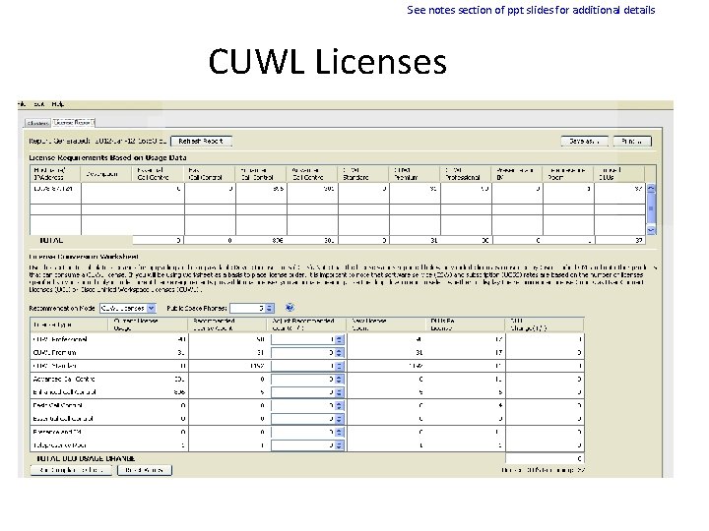Click the CUWL Premium column header in usage table
The height and width of the screenshot is (531, 709).
click(x=414, y=174)
